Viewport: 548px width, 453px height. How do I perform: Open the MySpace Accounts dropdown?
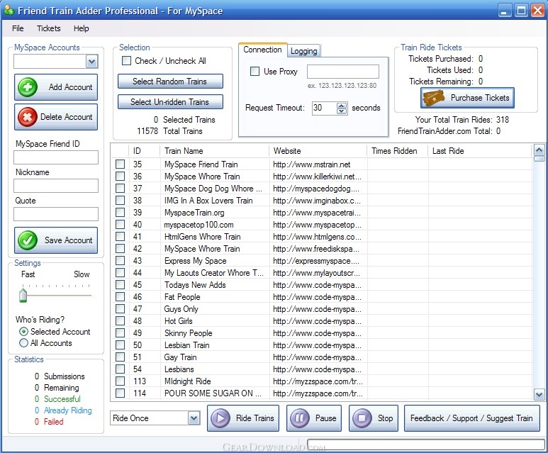91,62
